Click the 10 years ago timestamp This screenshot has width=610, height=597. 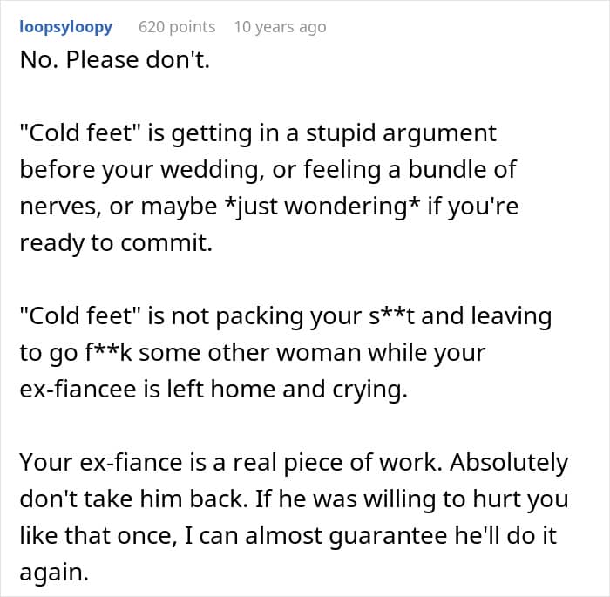[280, 27]
